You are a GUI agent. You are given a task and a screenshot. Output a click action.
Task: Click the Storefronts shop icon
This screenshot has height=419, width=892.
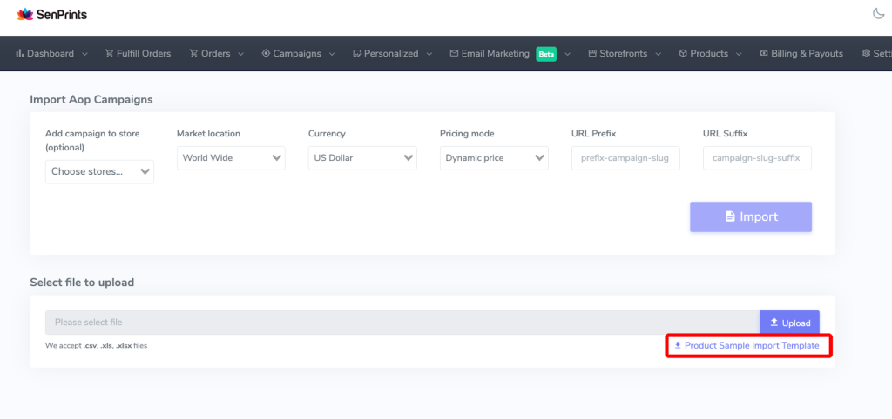coord(592,53)
